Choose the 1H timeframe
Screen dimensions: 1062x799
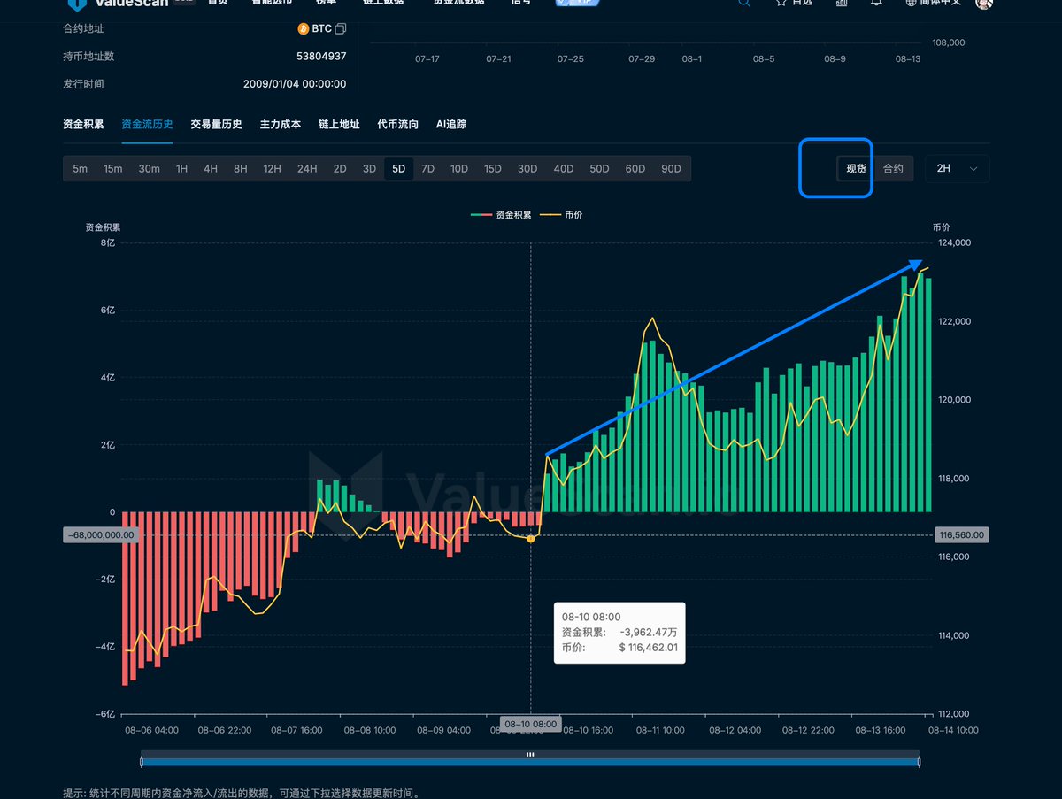pos(181,169)
